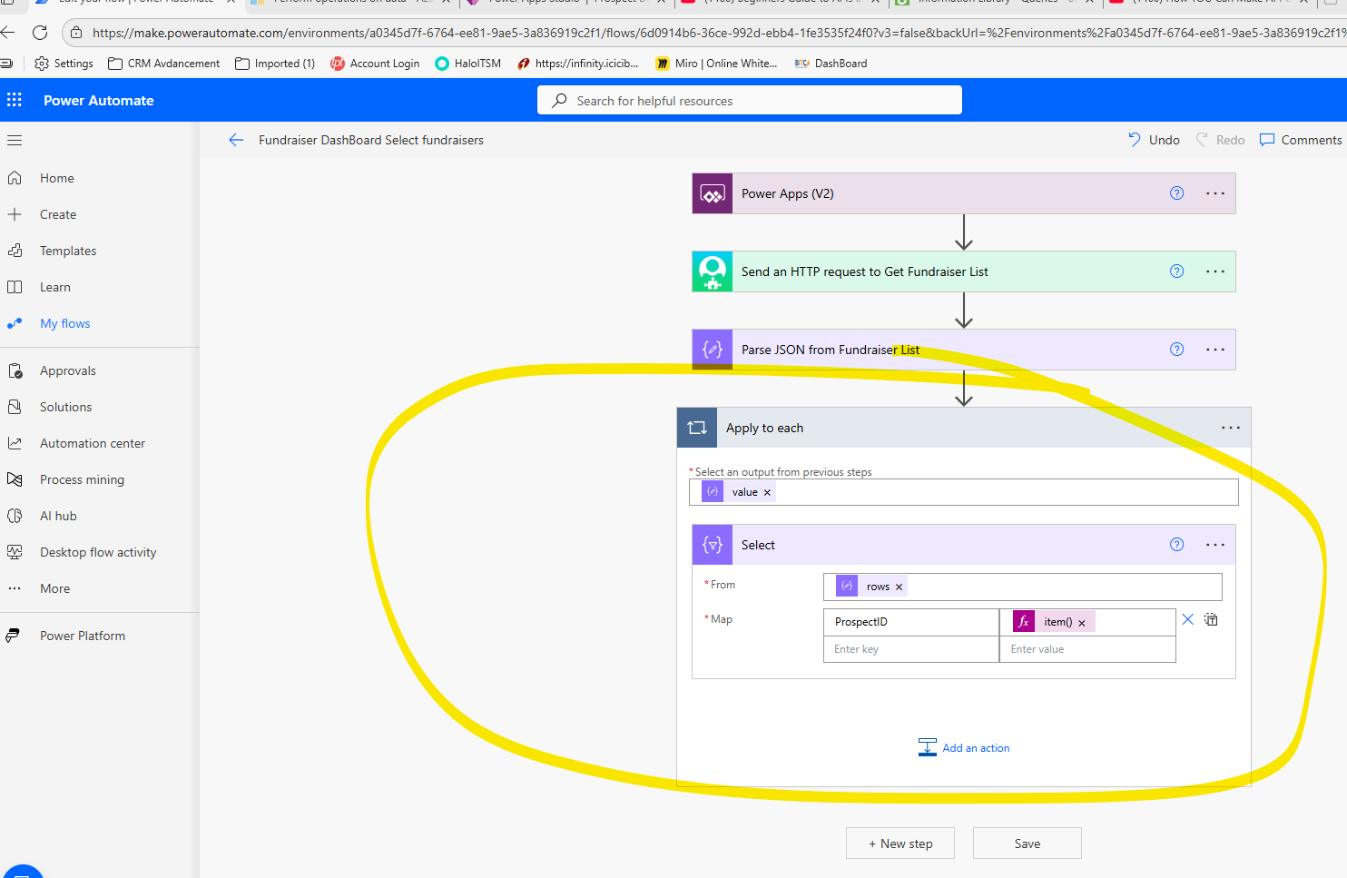Screen dimensions: 1347x878
Task: Click the search for helpful resources box
Action: click(x=750, y=101)
